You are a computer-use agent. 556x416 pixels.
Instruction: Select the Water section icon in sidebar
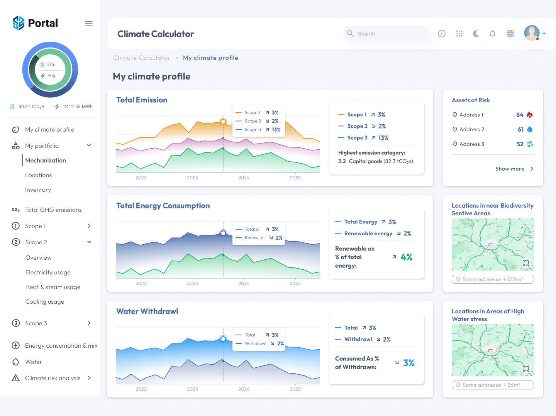coord(15,362)
